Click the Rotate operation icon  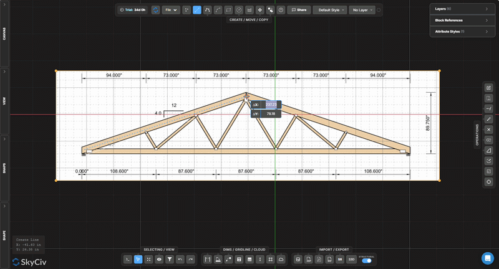[489, 161]
